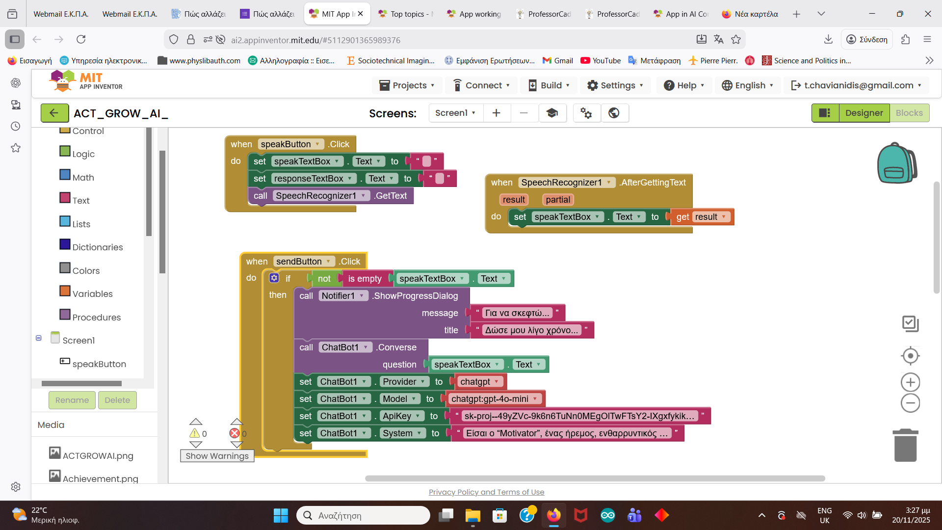Click the graduation cap tutorial icon

[552, 113]
